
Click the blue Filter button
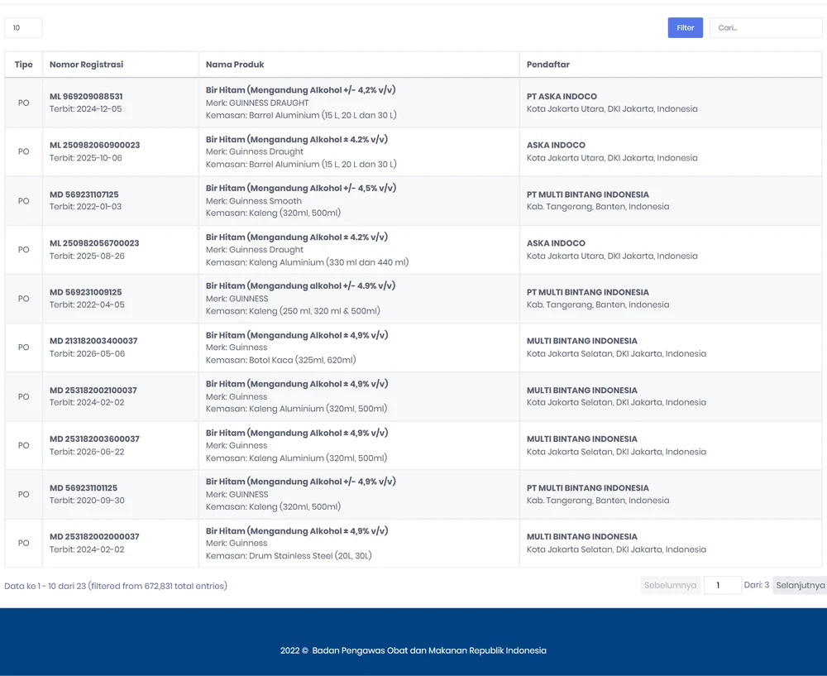click(x=685, y=28)
